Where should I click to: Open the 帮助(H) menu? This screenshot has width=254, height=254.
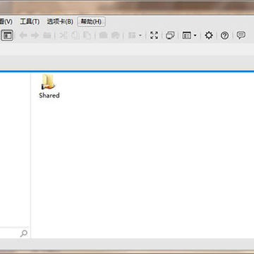[x=91, y=22]
